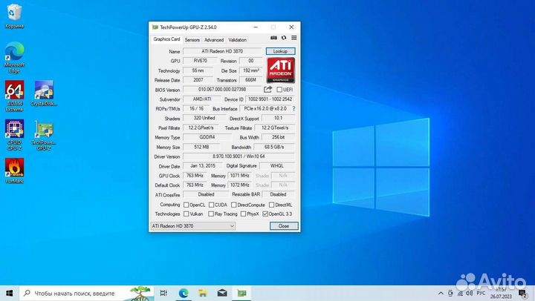The image size is (535, 301).
Task: Select the CPUID CPU-Z desktop icon
Action: pos(14,135)
